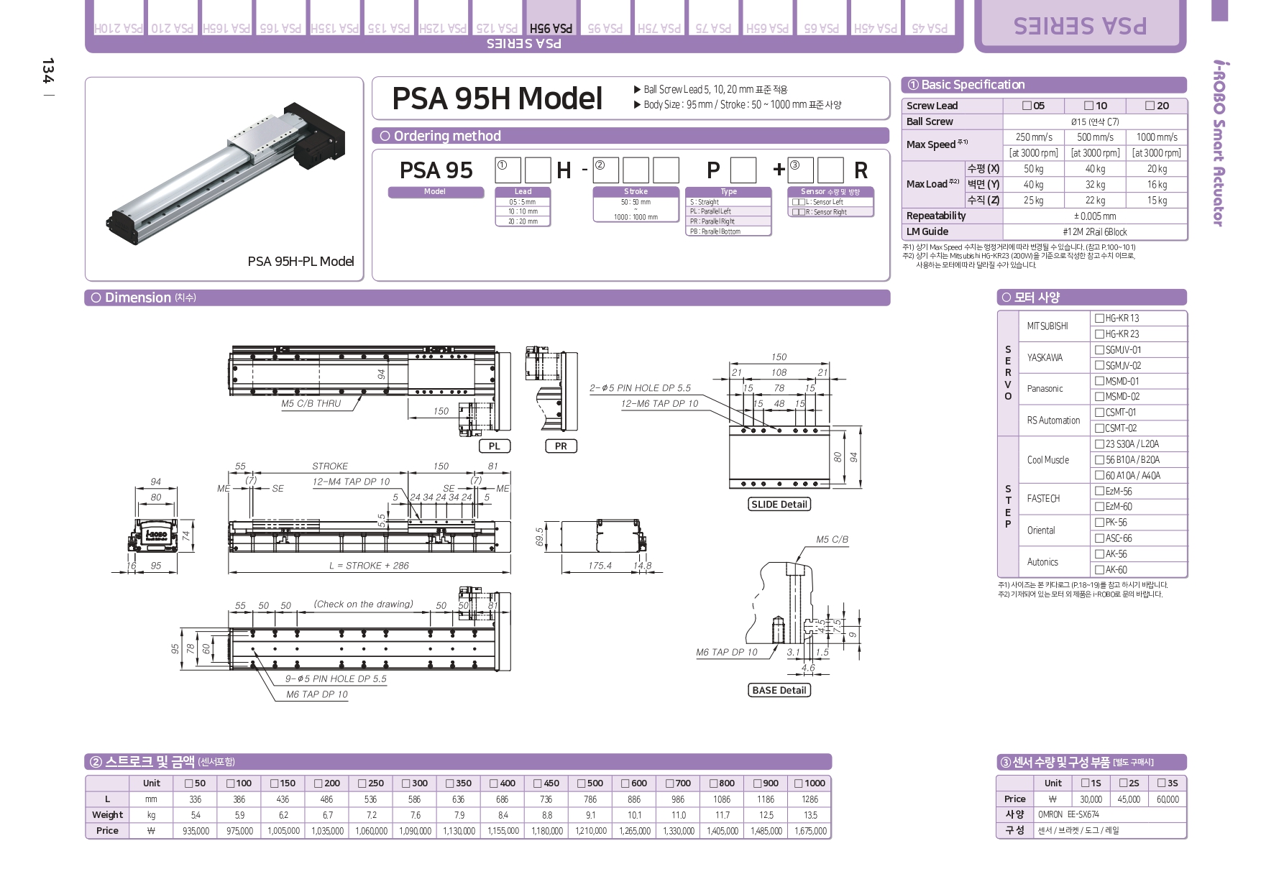Viewport: 1261px width, 892px height.
Task: Click the BASE Detail label
Action: (x=779, y=690)
